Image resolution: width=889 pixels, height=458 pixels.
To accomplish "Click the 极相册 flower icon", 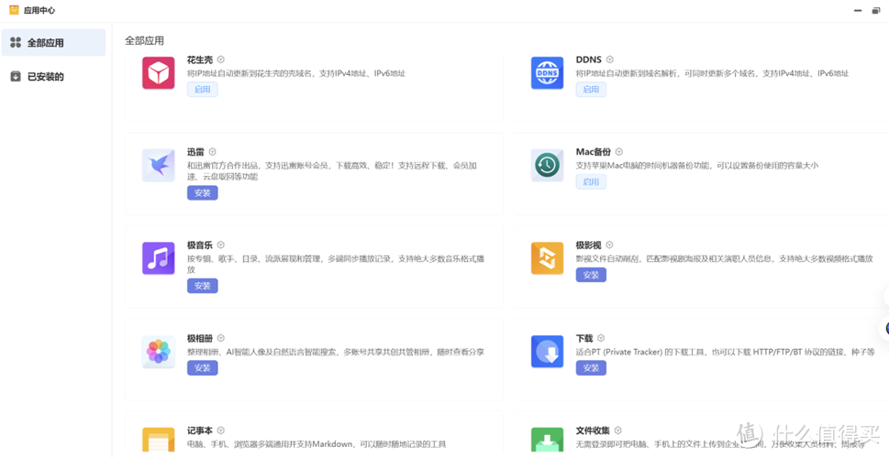I will pos(158,352).
